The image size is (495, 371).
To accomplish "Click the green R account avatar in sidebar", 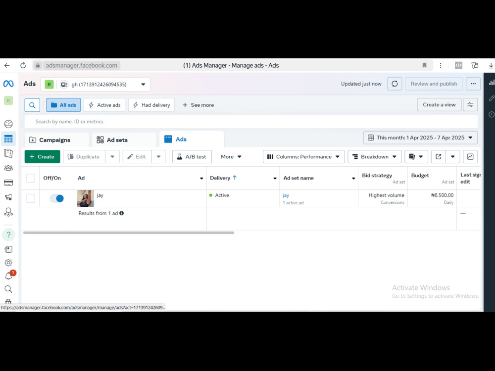I will [x=8, y=100].
